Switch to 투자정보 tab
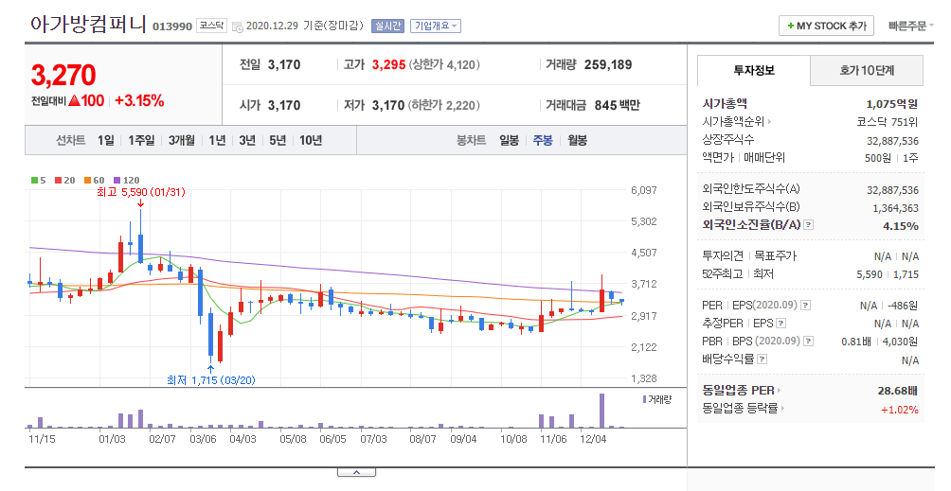Image resolution: width=951 pixels, height=491 pixels. (x=754, y=70)
